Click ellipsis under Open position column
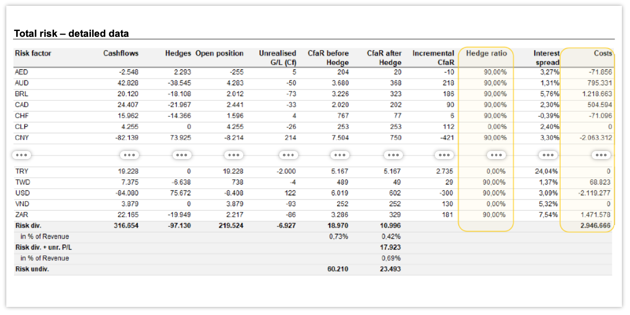 point(234,155)
